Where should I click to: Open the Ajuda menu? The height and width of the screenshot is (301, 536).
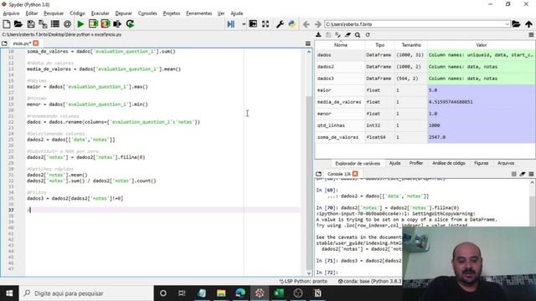pyautogui.click(x=236, y=13)
